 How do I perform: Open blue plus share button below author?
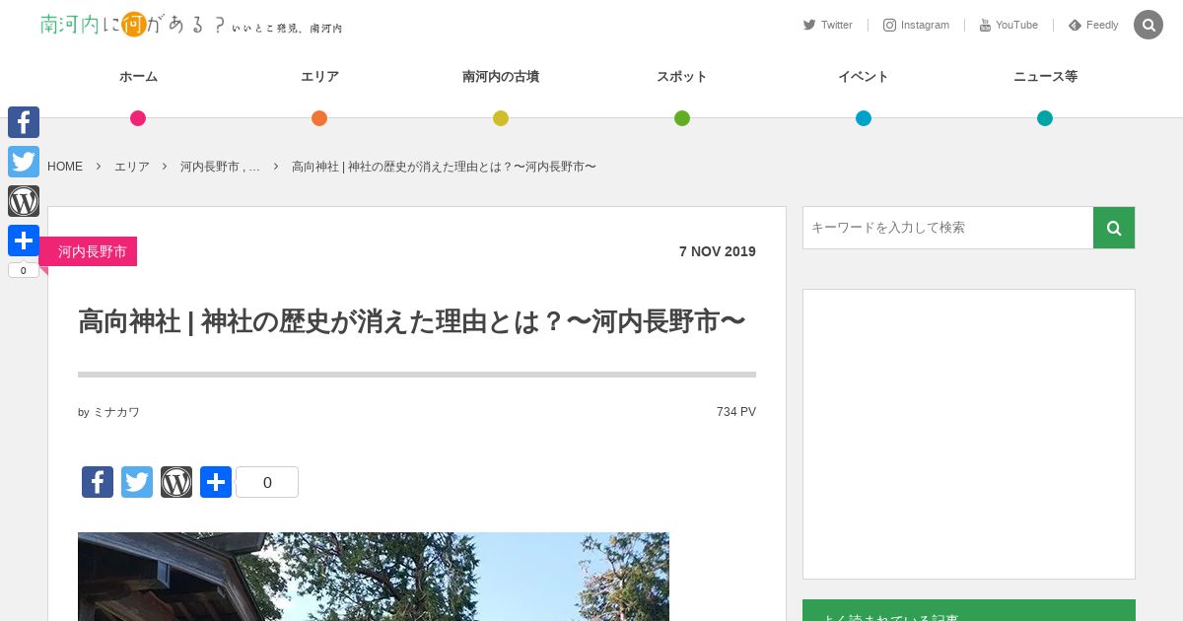[x=216, y=482]
